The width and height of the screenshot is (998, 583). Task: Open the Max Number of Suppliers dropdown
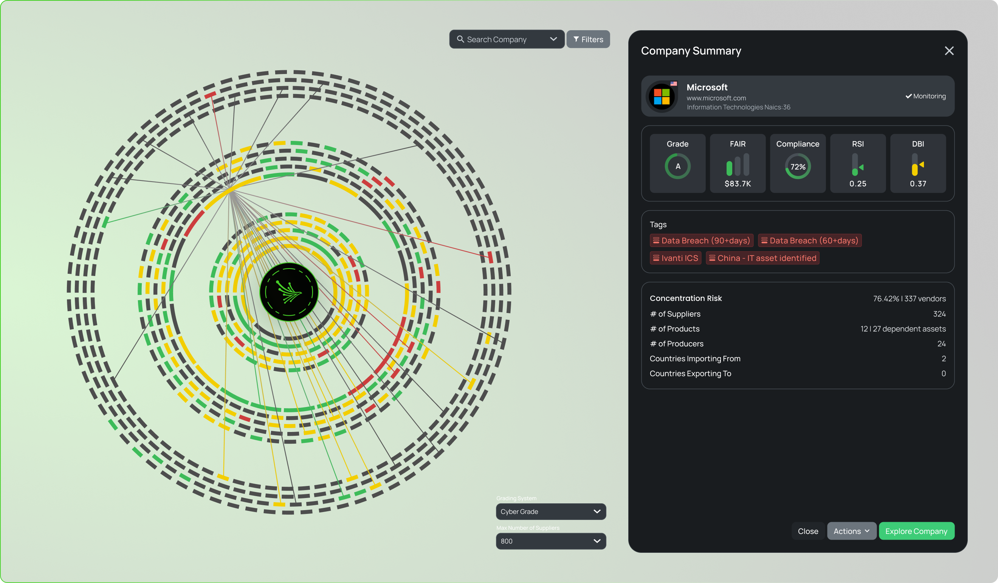tap(550, 541)
